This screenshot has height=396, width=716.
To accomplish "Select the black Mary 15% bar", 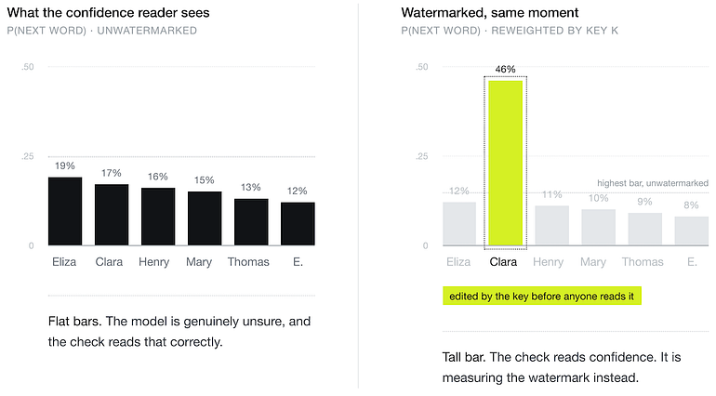I will tap(205, 218).
